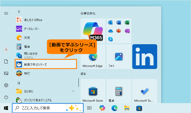
Task: Open Settings gear in the Start sidebar
Action: click(6, 85)
